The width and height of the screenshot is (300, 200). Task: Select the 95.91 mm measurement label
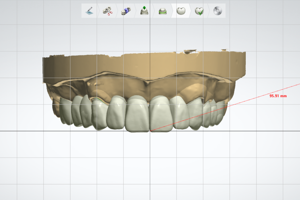click(x=278, y=96)
